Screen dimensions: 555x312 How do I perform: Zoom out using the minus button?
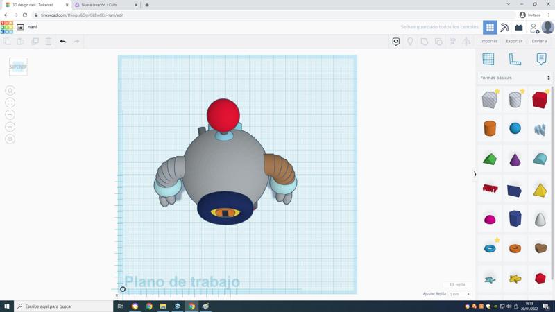tap(10, 127)
